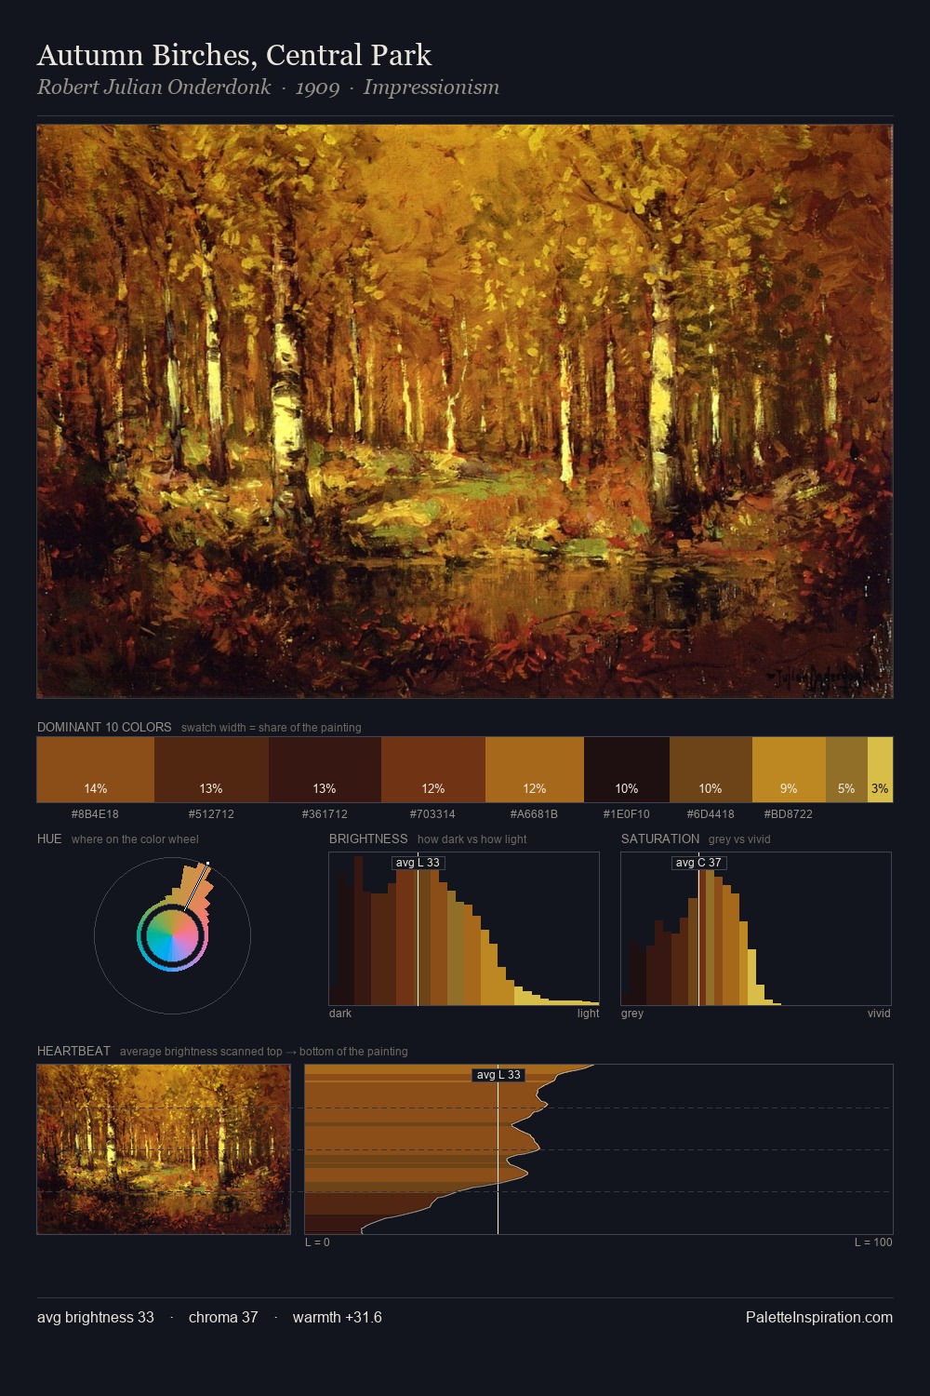930x1396 pixels.
Task: Click the 'grey' axis label under saturation
Action: (632, 1013)
